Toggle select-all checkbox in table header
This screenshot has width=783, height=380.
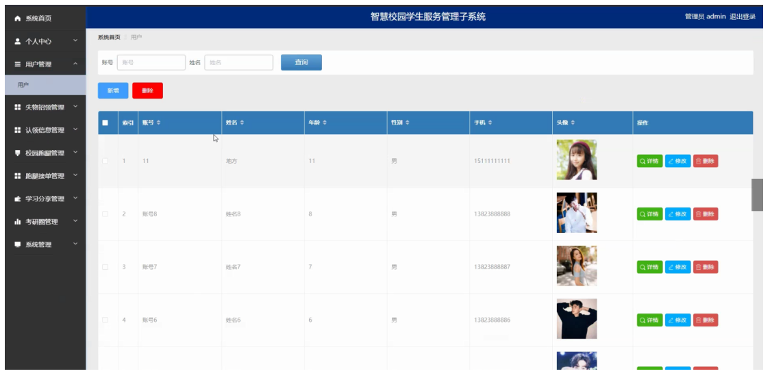click(x=105, y=123)
